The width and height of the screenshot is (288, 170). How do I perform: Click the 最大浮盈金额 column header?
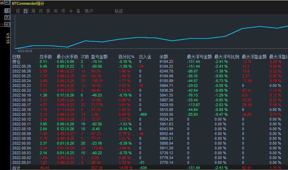pos(254,57)
